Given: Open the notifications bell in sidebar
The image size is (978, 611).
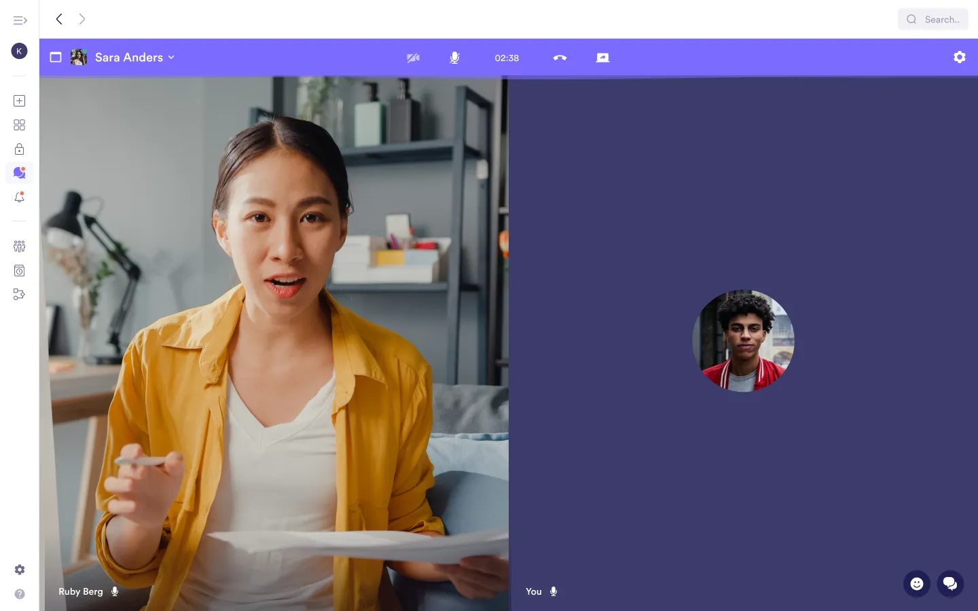Looking at the screenshot, I should point(20,198).
